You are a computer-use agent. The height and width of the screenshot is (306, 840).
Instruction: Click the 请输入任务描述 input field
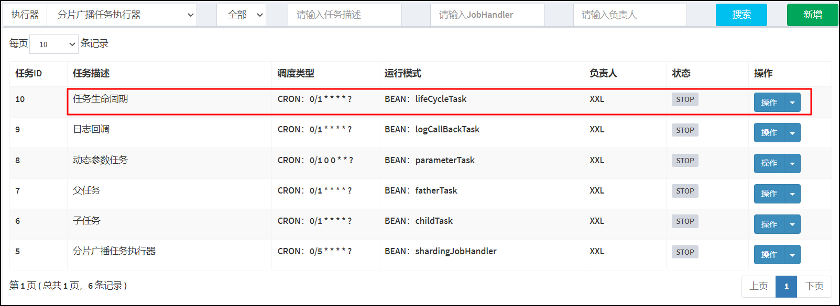point(344,15)
